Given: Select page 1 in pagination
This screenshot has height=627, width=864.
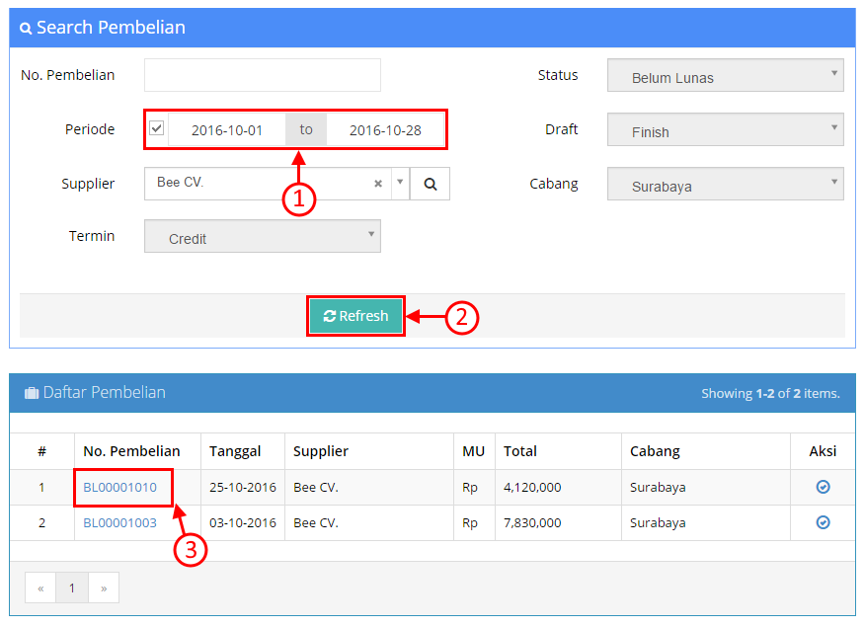Looking at the screenshot, I should click(72, 588).
